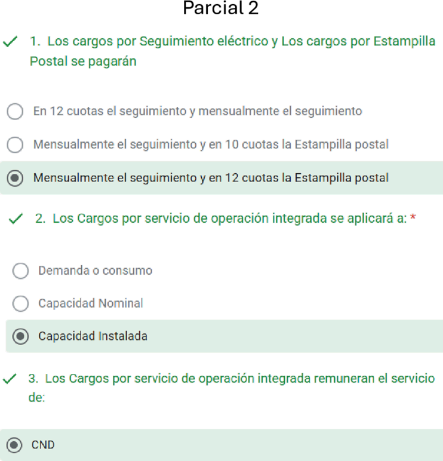Click the 'Capacidad Instalada' answer label text
The height and width of the screenshot is (461, 443).
(93, 336)
